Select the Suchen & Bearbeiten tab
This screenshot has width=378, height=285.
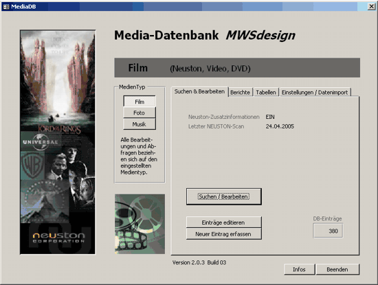(199, 91)
